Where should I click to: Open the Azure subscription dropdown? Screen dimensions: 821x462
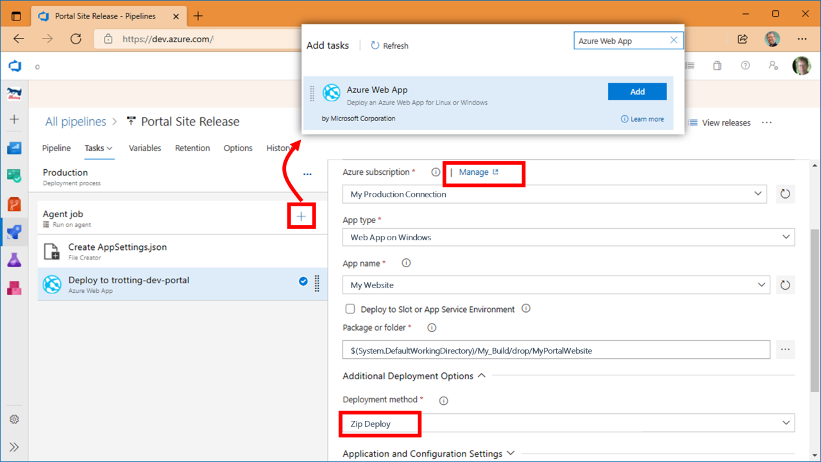(555, 194)
